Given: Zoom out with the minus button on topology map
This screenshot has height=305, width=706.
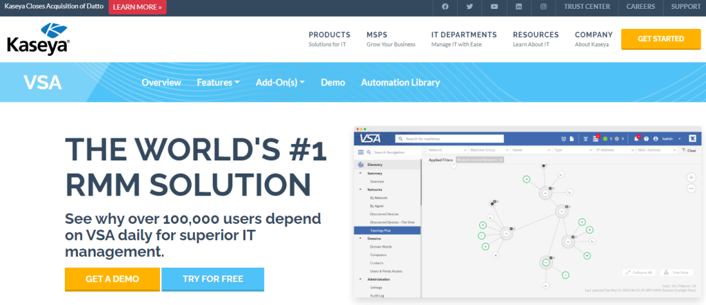Looking at the screenshot, I should pos(692,189).
